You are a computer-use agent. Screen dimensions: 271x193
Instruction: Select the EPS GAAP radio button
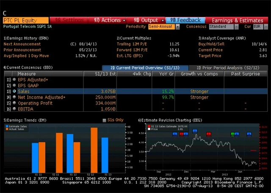tap(14, 85)
